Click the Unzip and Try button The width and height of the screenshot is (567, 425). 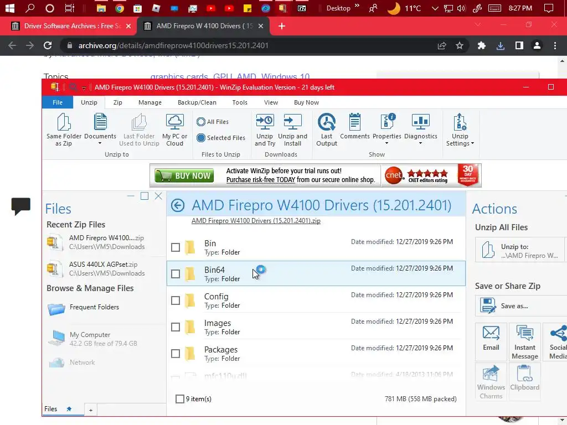(265, 129)
